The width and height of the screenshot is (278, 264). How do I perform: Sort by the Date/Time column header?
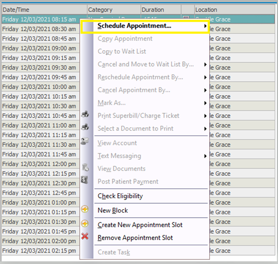(44, 10)
